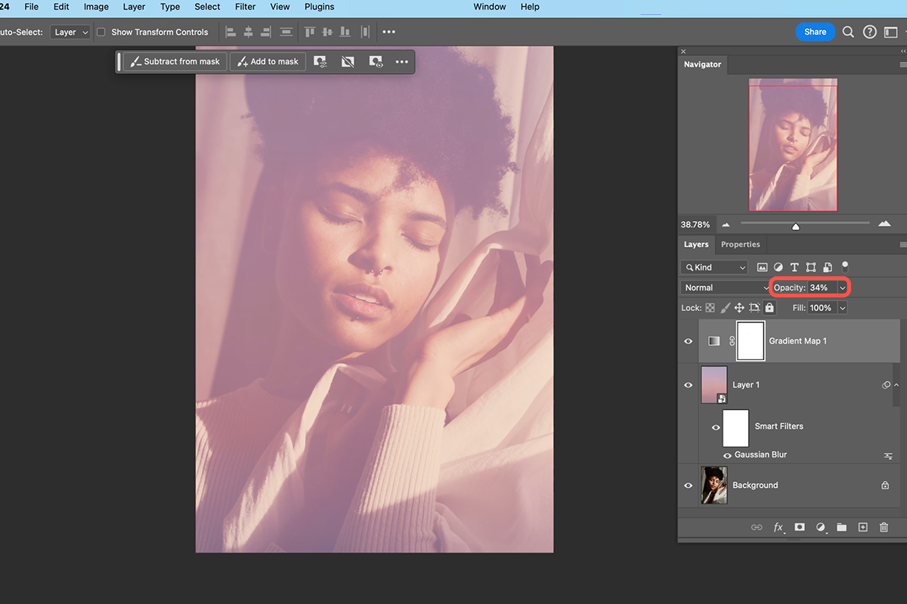907x604 pixels.
Task: Click the Add layer mask icon
Action: [x=799, y=527]
